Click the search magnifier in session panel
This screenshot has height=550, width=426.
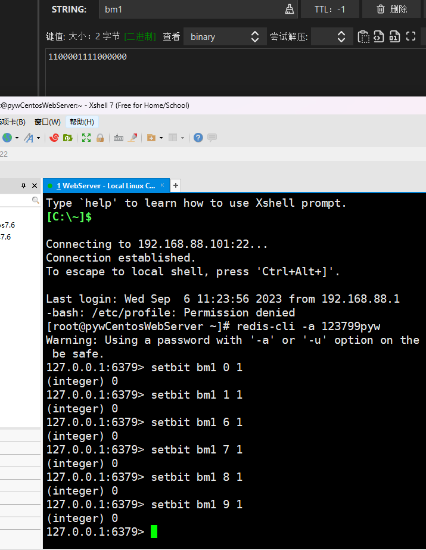pyautogui.click(x=35, y=200)
